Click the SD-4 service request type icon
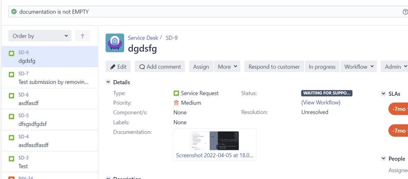This screenshot has width=408, height=179. [11, 138]
